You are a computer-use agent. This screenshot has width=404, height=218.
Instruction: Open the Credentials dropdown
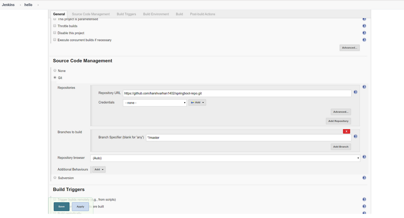[x=154, y=103]
